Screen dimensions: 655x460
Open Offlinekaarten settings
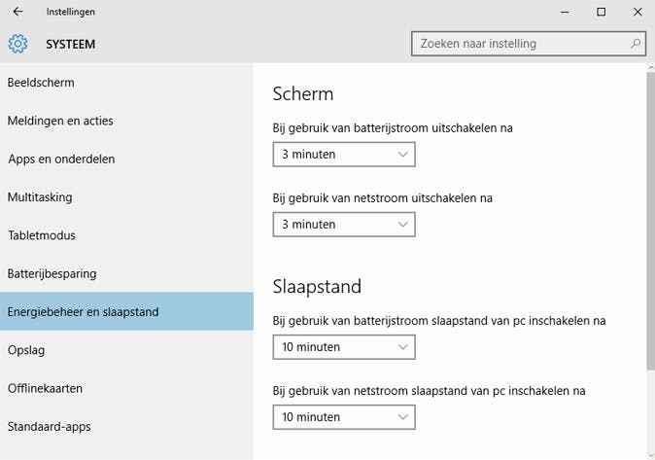(45, 388)
